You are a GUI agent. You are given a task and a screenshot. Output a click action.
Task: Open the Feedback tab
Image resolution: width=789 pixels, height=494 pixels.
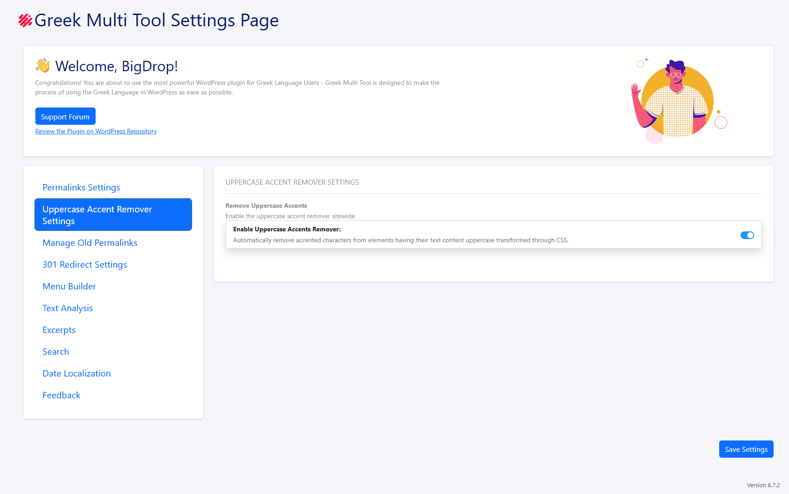pos(61,395)
